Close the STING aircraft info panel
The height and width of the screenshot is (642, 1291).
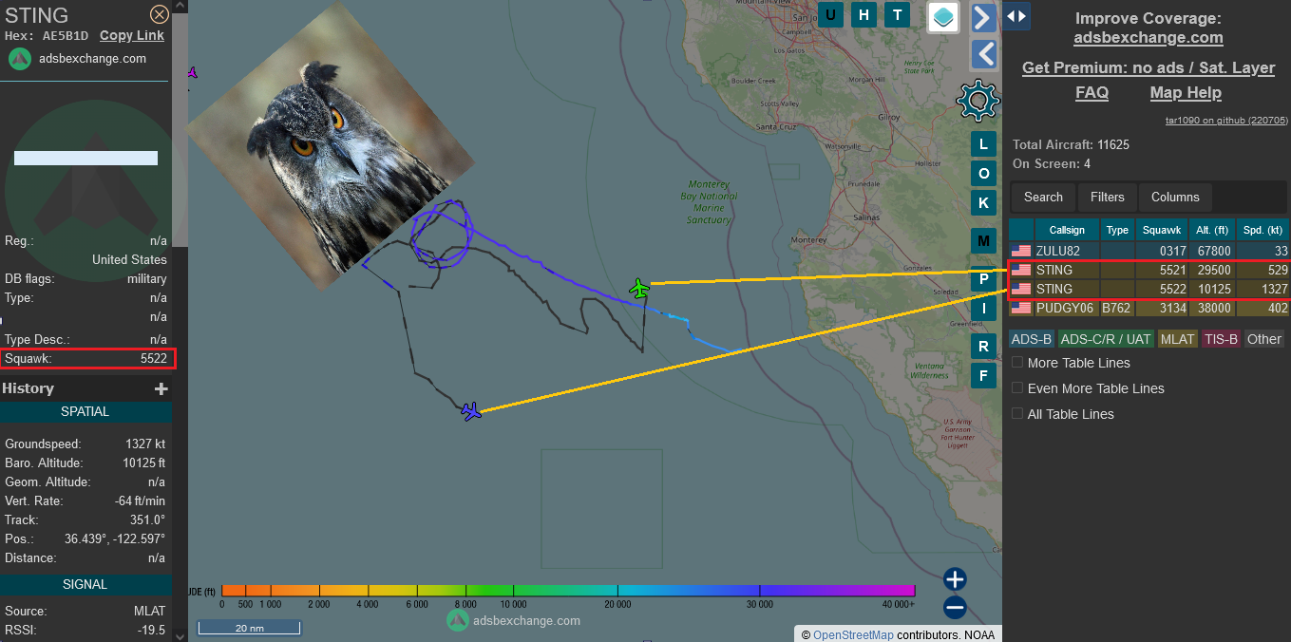[x=160, y=14]
